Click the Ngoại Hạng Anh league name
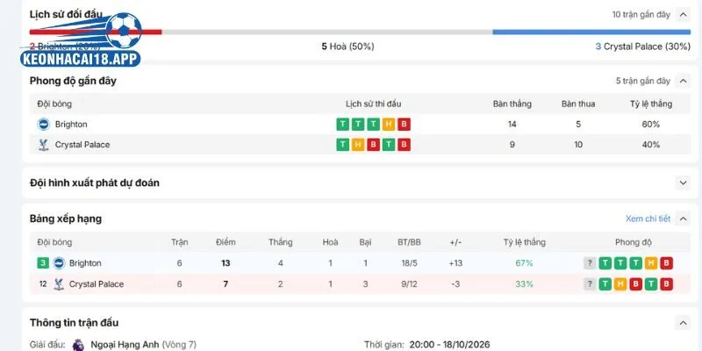Screen dimensions: 702x351 coord(125,345)
